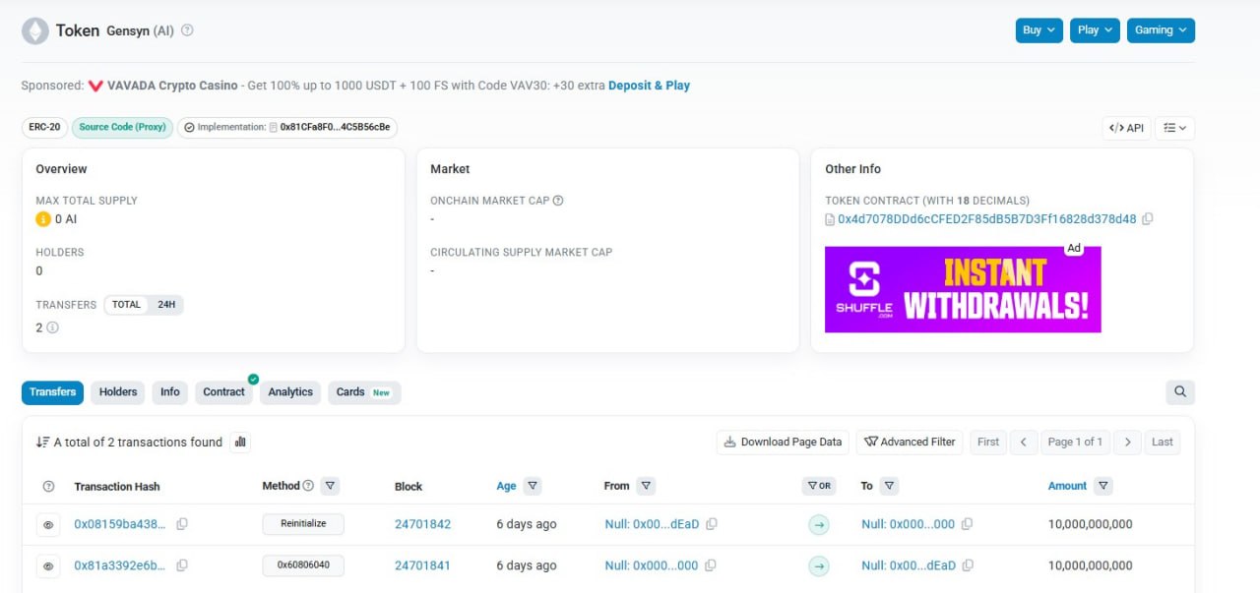Open the Info tab

170,392
